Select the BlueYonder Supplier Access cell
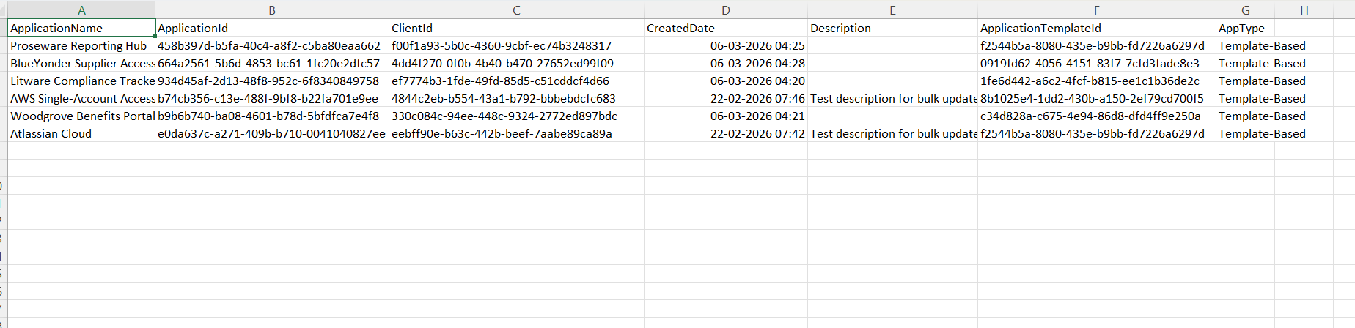This screenshot has height=328, width=1355. coord(81,63)
